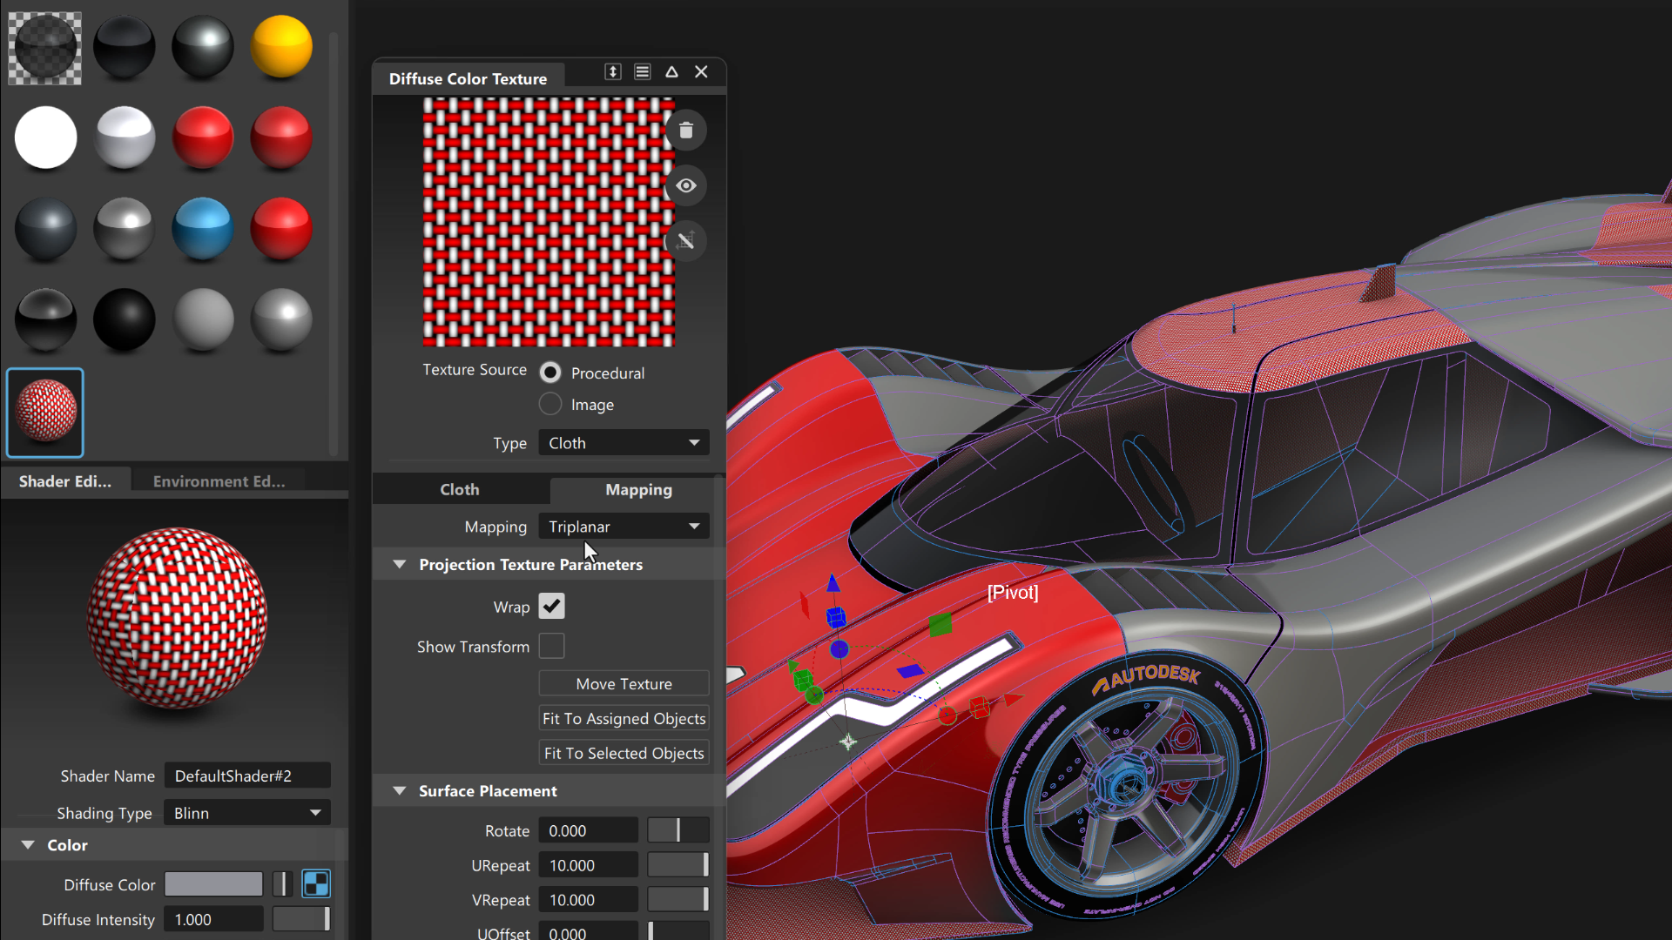The image size is (1672, 940).
Task: Click Fit To Selected Objects button
Action: click(624, 754)
